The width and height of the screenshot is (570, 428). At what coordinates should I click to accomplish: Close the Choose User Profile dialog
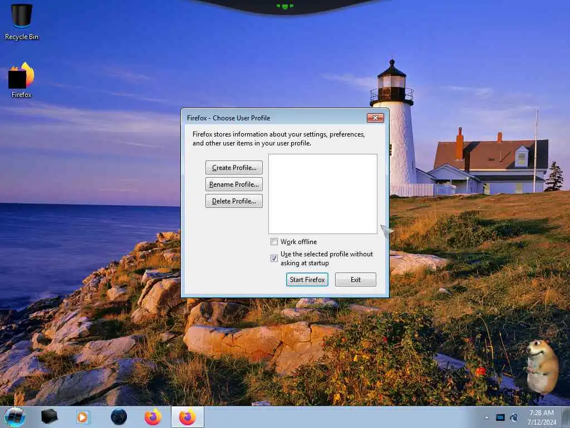click(x=375, y=118)
